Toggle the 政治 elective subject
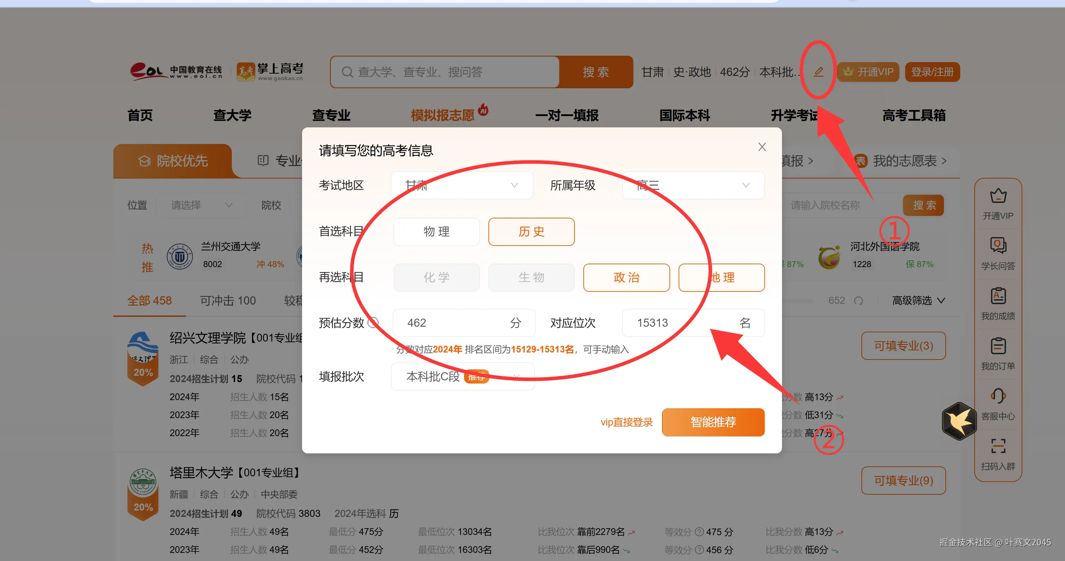The width and height of the screenshot is (1065, 561). 626,277
